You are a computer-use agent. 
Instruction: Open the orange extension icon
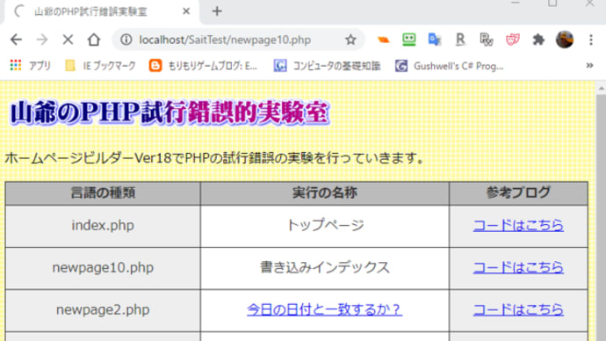[384, 40]
